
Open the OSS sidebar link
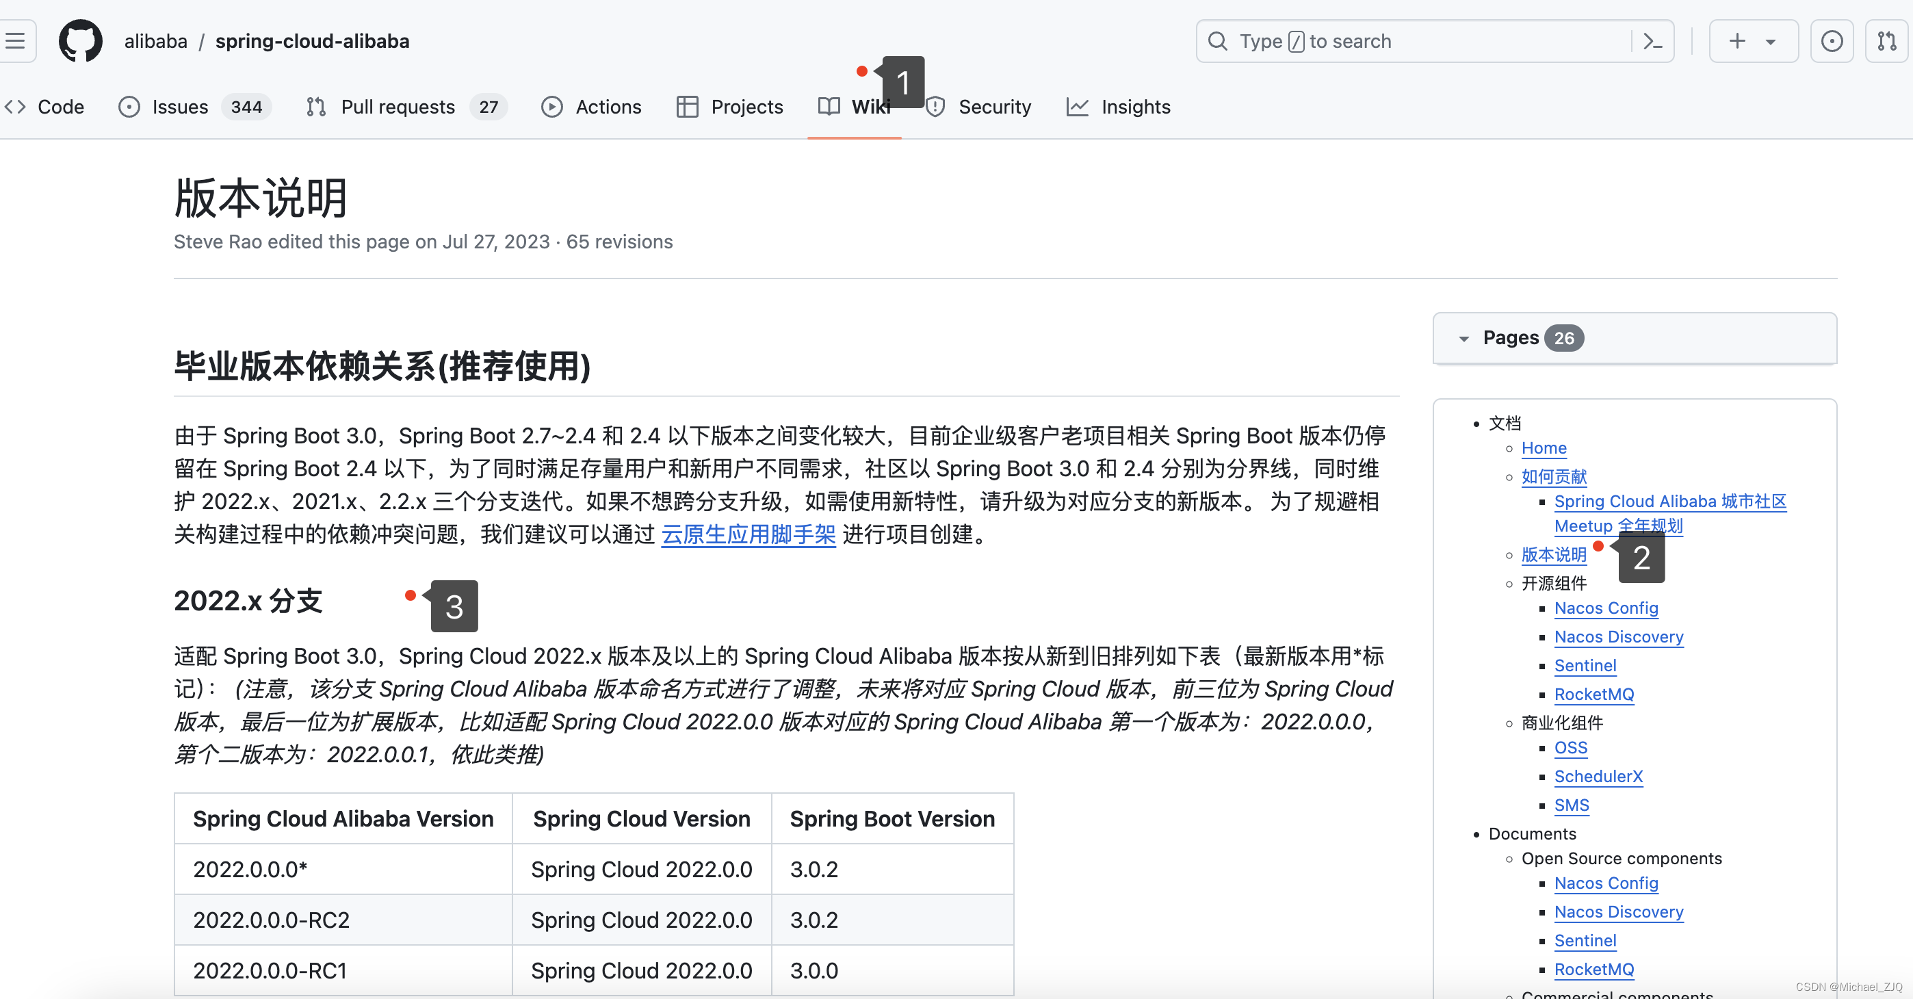tap(1571, 748)
